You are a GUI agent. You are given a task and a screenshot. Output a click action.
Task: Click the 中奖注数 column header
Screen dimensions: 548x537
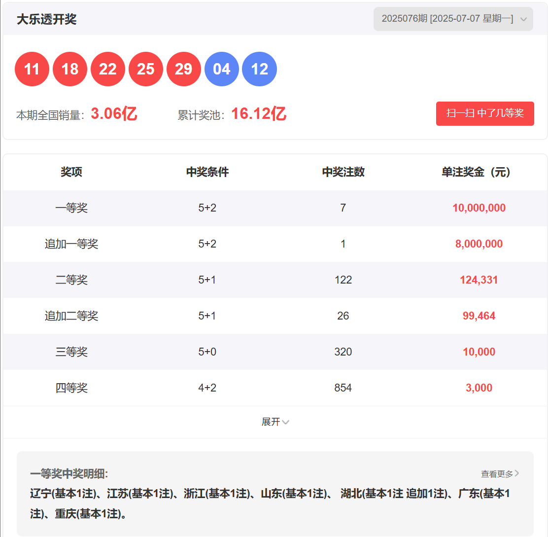(x=343, y=172)
